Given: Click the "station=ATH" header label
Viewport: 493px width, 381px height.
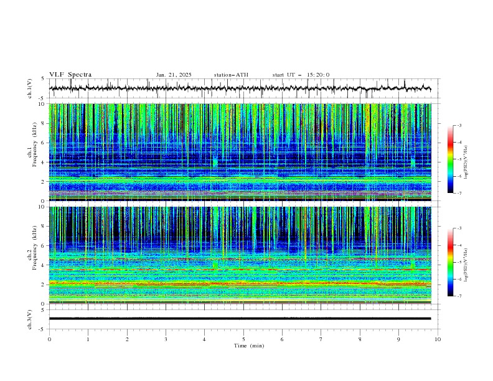Looking at the screenshot, I should pyautogui.click(x=231, y=75).
